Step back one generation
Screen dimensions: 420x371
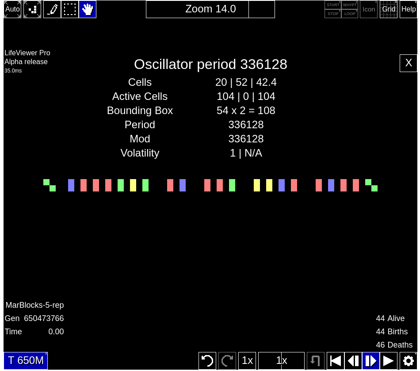[353, 360]
